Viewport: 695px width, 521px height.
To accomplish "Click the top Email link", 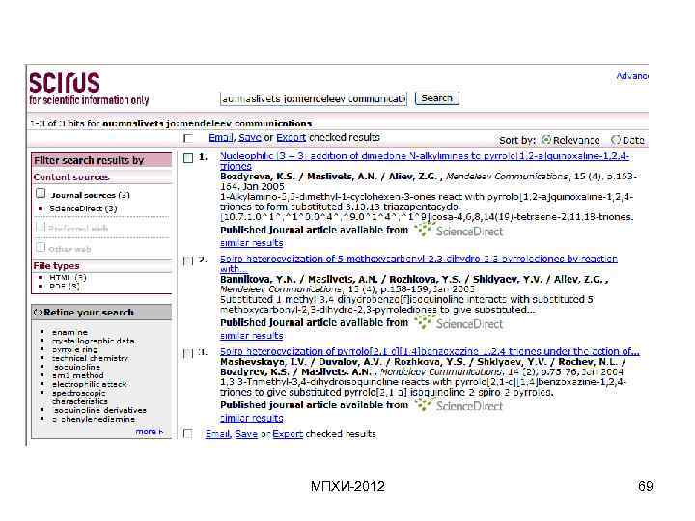I will click(221, 137).
